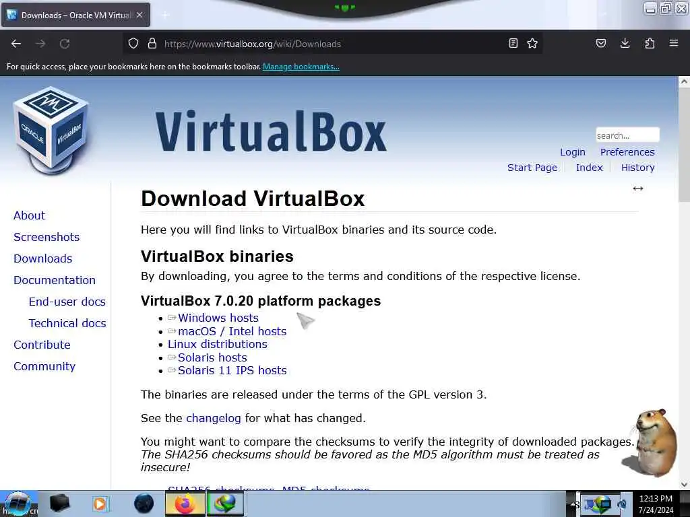Click the VirtualBox cube logo
690x517 pixels.
click(x=51, y=130)
